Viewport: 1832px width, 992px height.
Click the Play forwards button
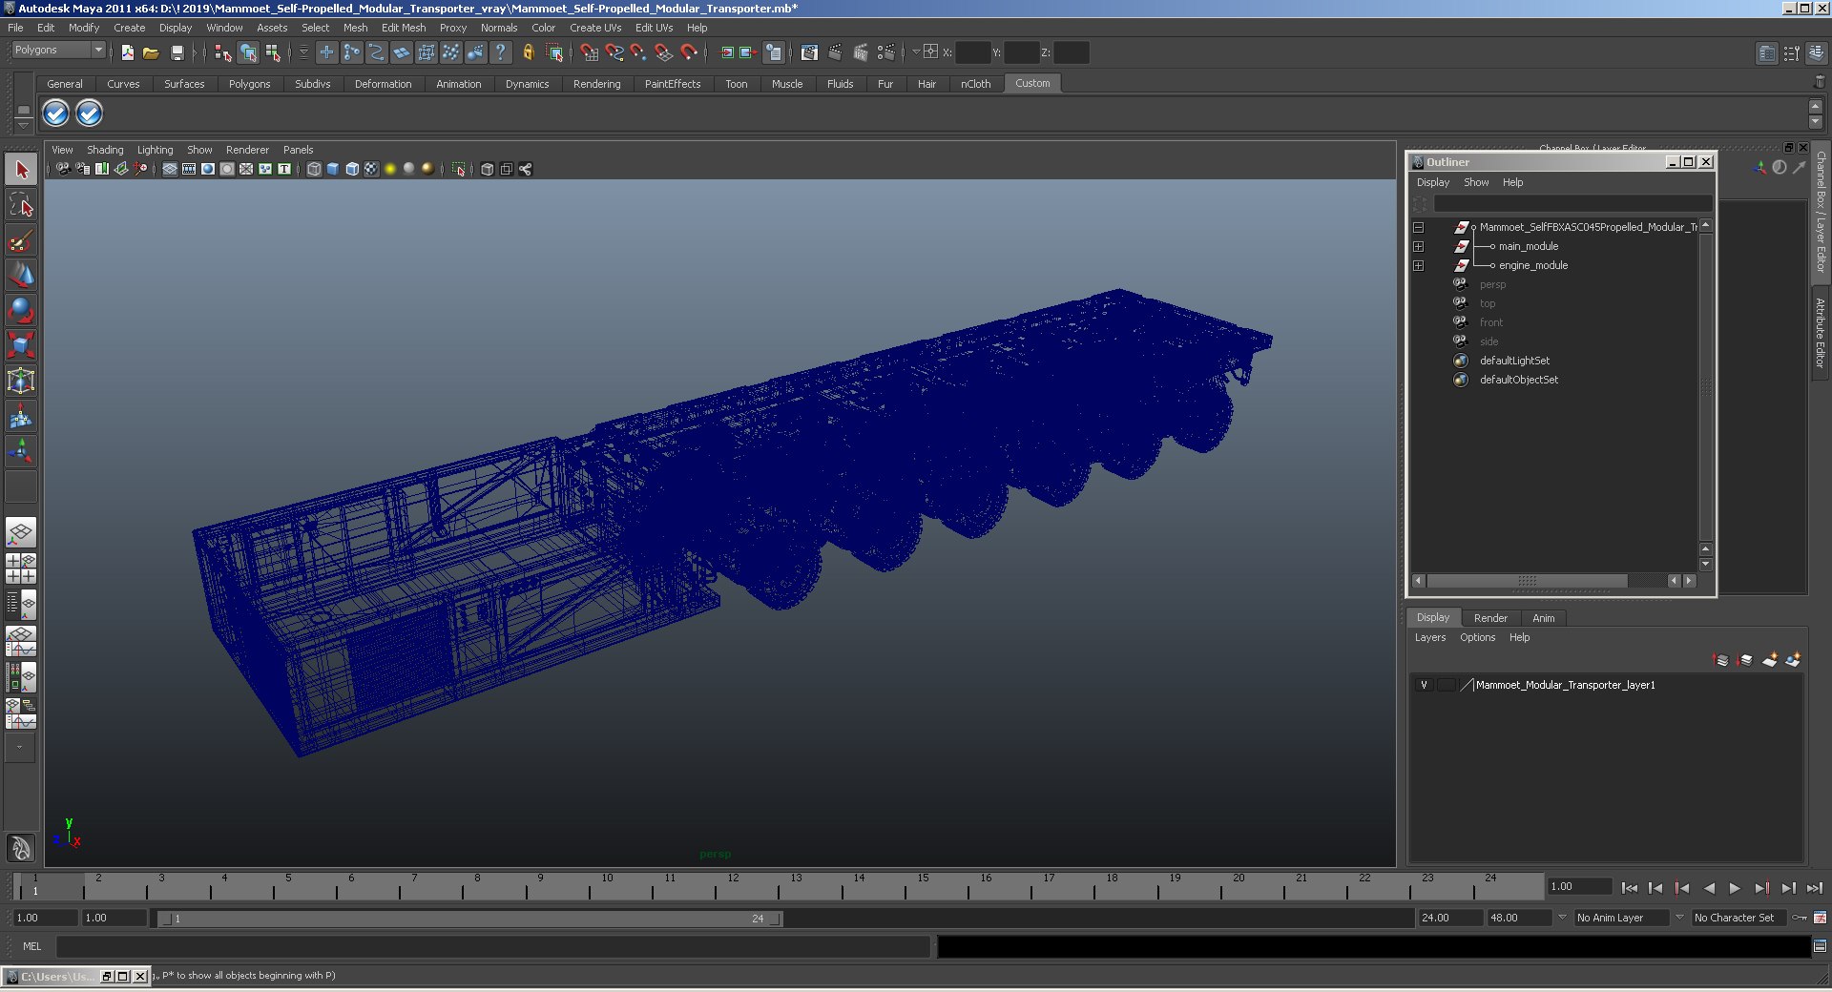click(x=1735, y=888)
